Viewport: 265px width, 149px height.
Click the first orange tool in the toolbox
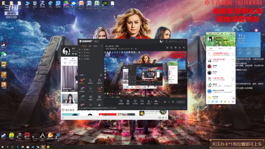point(82,81)
